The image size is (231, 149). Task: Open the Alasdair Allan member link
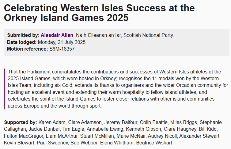tap(57, 35)
